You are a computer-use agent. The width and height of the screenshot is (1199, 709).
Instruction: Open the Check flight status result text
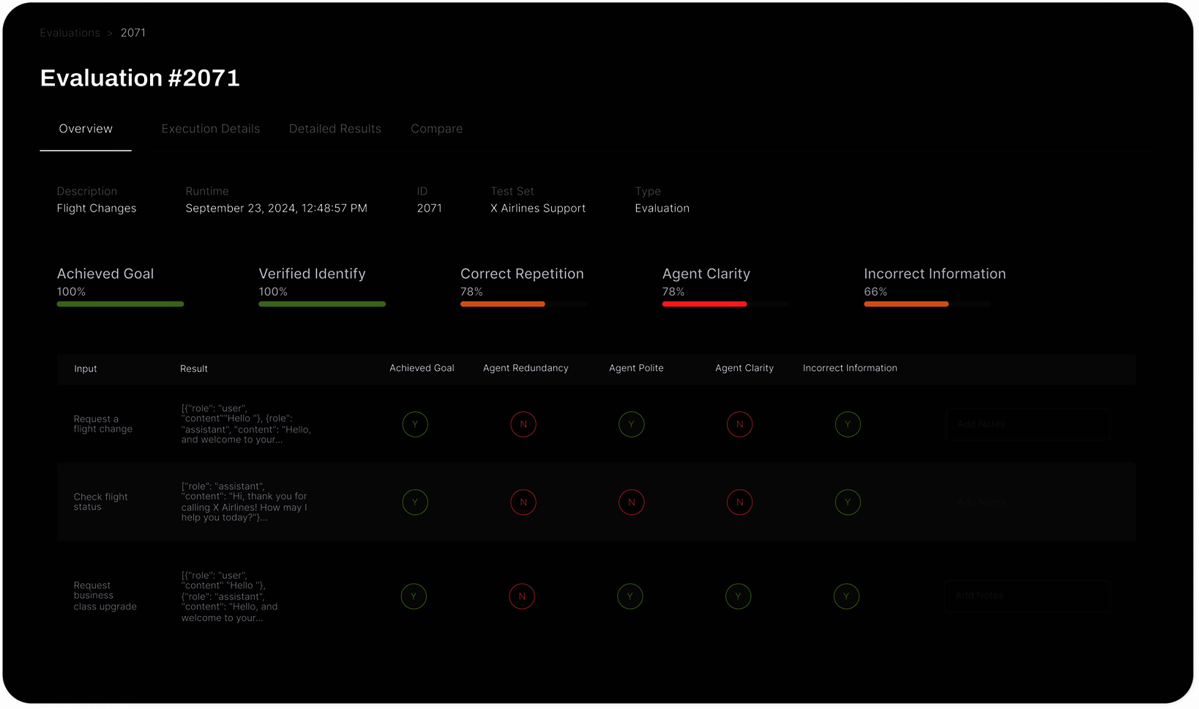245,502
